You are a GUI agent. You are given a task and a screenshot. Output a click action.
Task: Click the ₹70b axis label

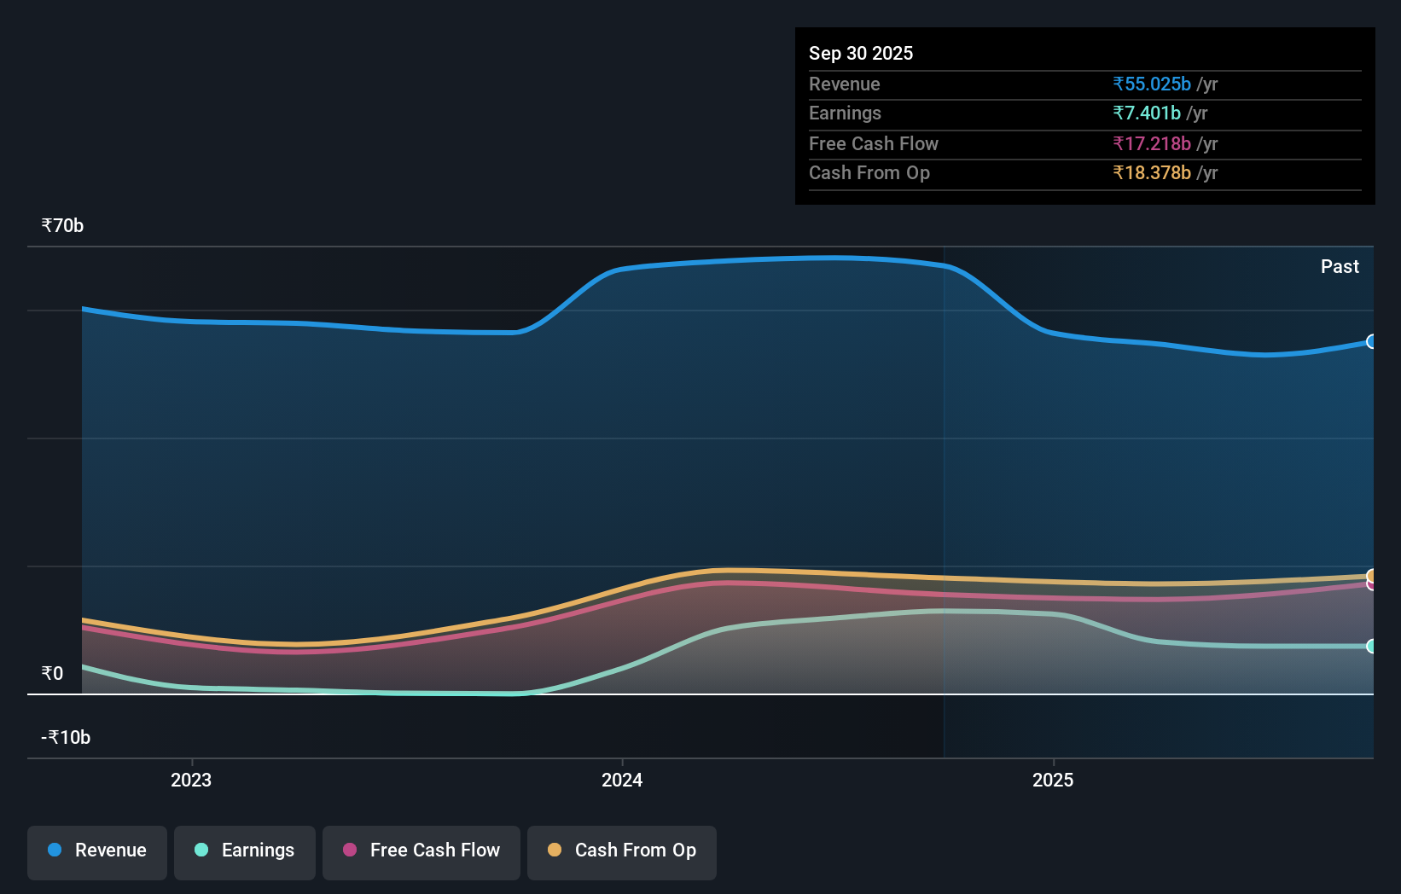(x=61, y=226)
